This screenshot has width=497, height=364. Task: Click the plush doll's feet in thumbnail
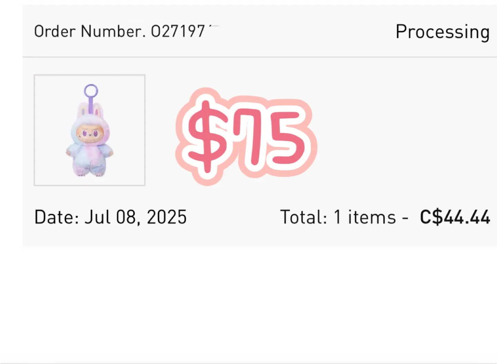tap(90, 173)
